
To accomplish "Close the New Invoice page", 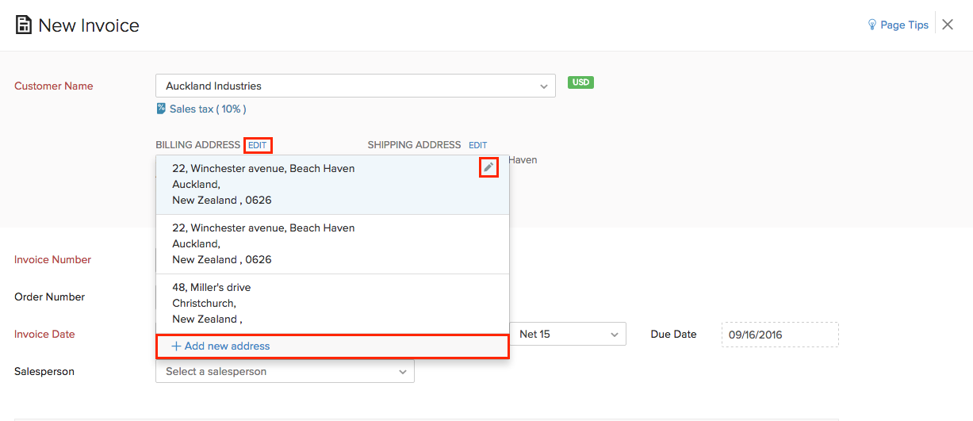I will point(948,25).
